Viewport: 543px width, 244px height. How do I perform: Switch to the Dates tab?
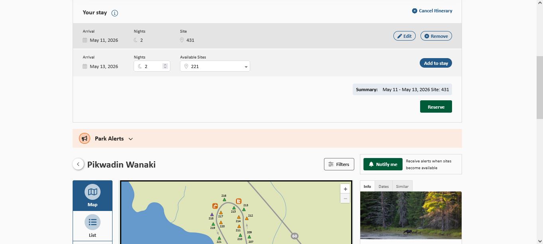[x=383, y=186]
